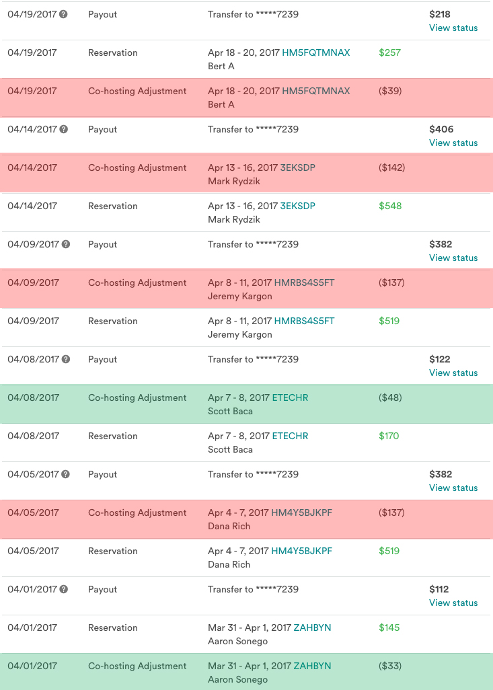Viewport: 493px width, 690px height.
Task: Select the green ($48) Co-hosting Adjustment row
Action: pyautogui.click(x=246, y=404)
